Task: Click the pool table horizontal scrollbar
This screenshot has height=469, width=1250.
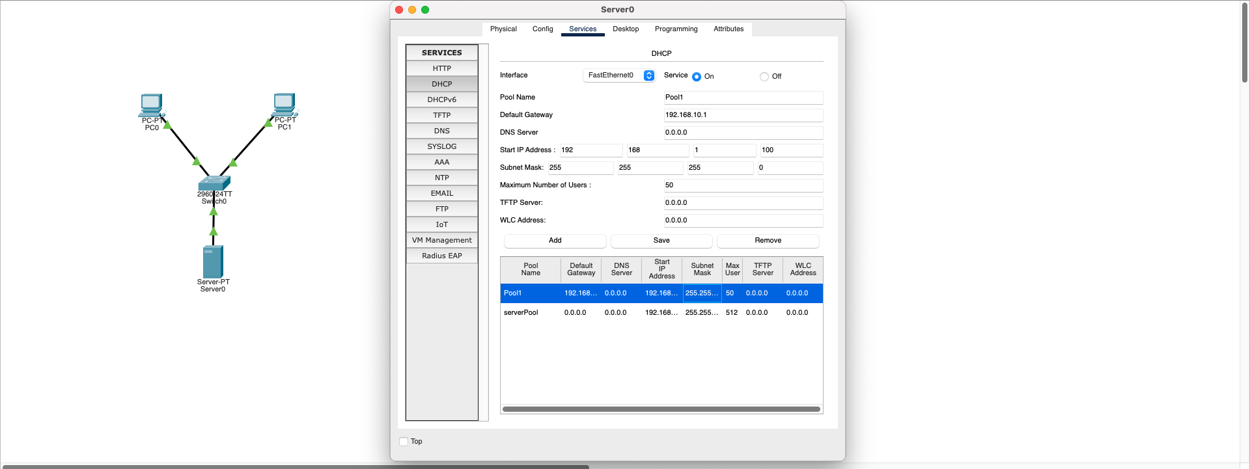Action: pyautogui.click(x=661, y=409)
